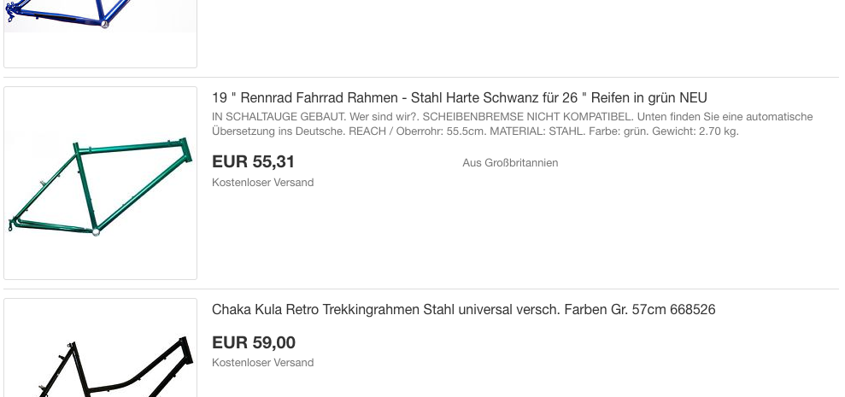Open the 19" Rennrad Fahrrad Rahmen listing title

(x=459, y=97)
